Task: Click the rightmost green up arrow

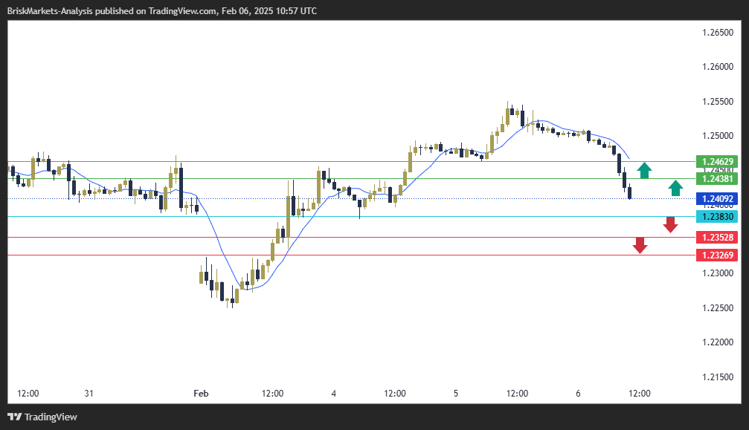Action: tap(675, 187)
